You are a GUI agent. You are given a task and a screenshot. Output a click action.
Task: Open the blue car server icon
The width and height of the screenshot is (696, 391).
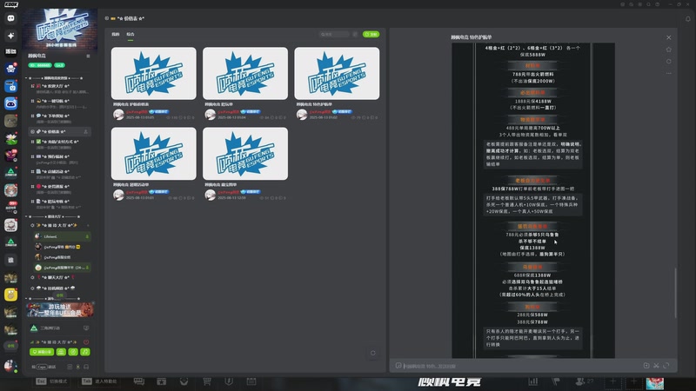point(10,69)
